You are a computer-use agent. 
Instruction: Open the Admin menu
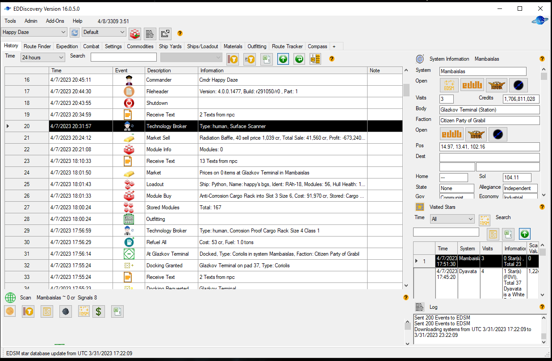[x=31, y=21]
